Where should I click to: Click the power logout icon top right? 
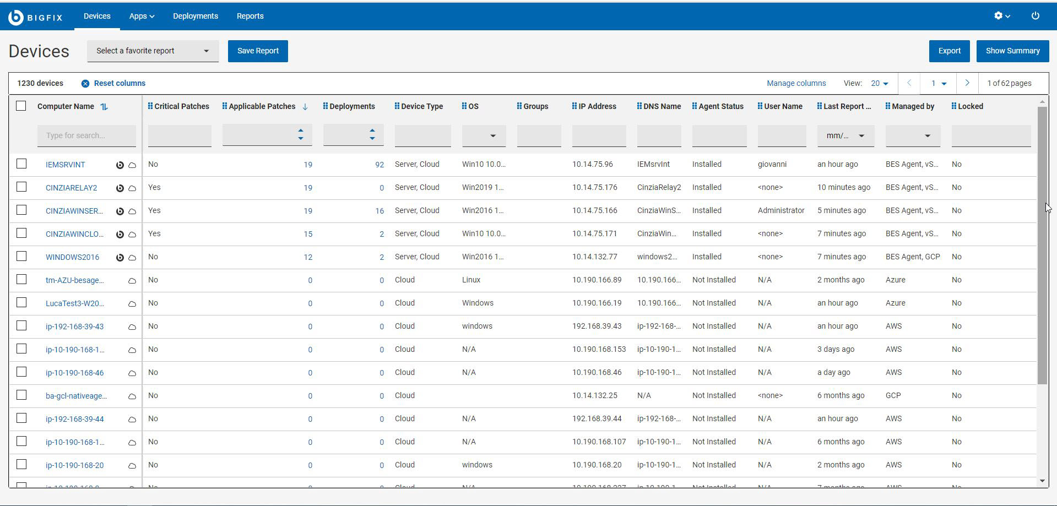(1035, 16)
